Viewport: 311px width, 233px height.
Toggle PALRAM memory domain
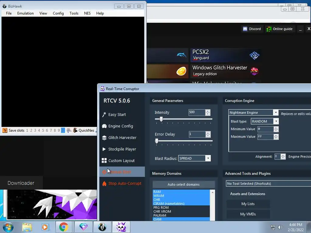point(181,215)
